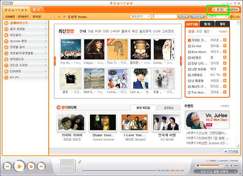Check the box next to 나만 바라봐
This screenshot has height=176, width=243.
pos(189,69)
